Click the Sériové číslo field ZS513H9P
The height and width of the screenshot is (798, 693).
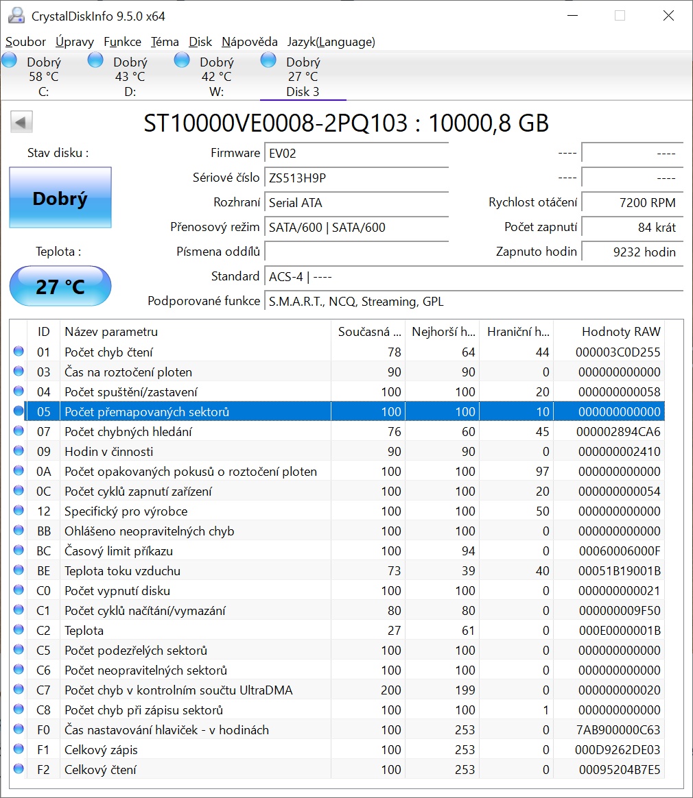(x=356, y=178)
